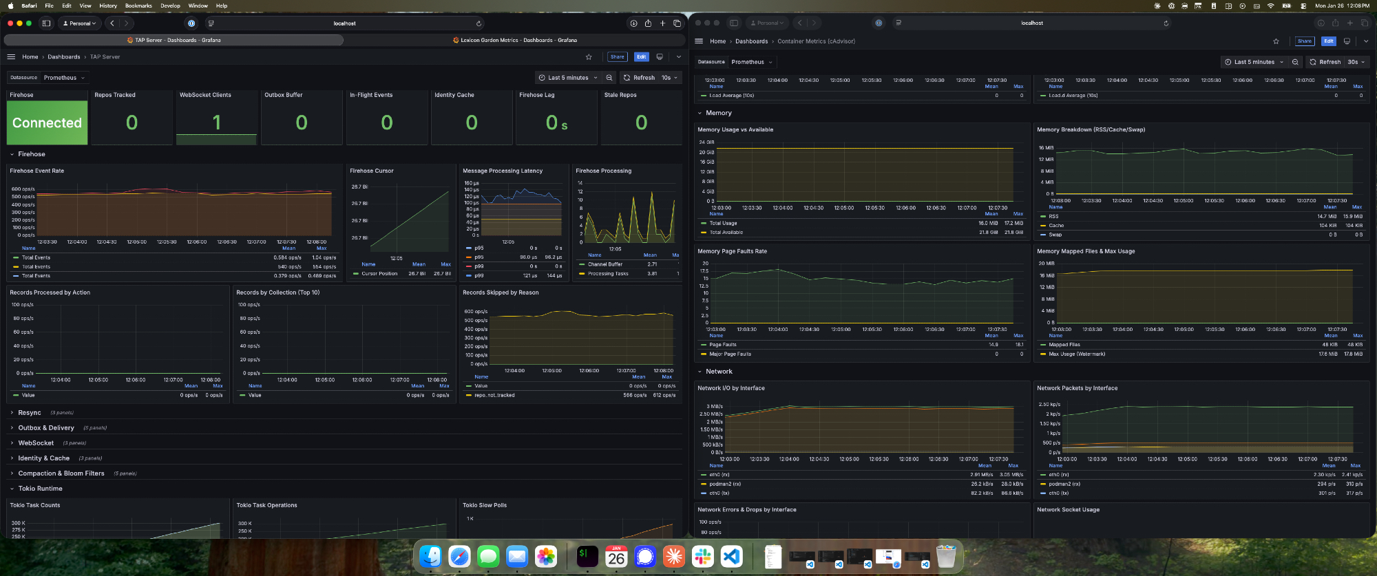This screenshot has width=1377, height=576.
Task: Click Safari sidebar icon in left window
Action: pyautogui.click(x=46, y=23)
